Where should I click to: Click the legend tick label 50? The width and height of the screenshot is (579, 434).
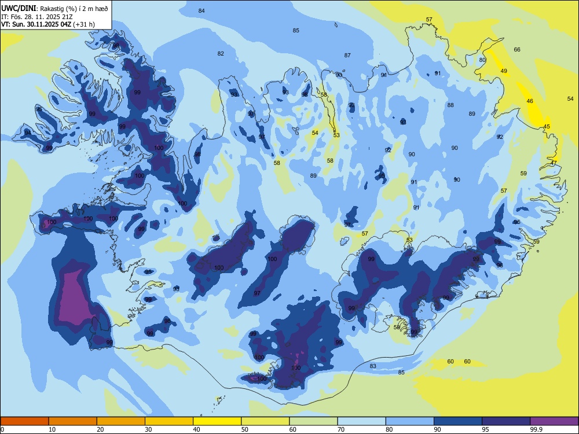[x=245, y=429]
